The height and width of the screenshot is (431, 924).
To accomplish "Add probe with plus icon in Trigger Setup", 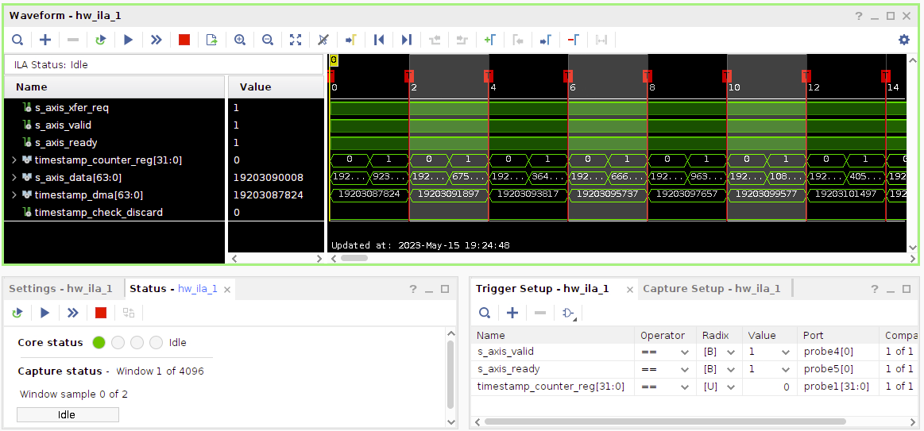I will click(512, 313).
